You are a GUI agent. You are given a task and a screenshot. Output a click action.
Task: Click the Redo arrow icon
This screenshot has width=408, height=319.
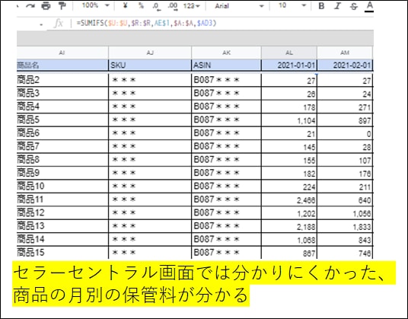click(x=30, y=6)
